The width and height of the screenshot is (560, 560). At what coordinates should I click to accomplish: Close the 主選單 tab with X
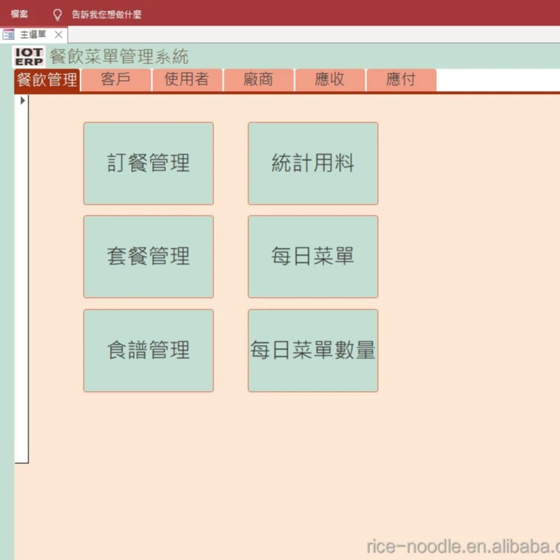pos(58,35)
